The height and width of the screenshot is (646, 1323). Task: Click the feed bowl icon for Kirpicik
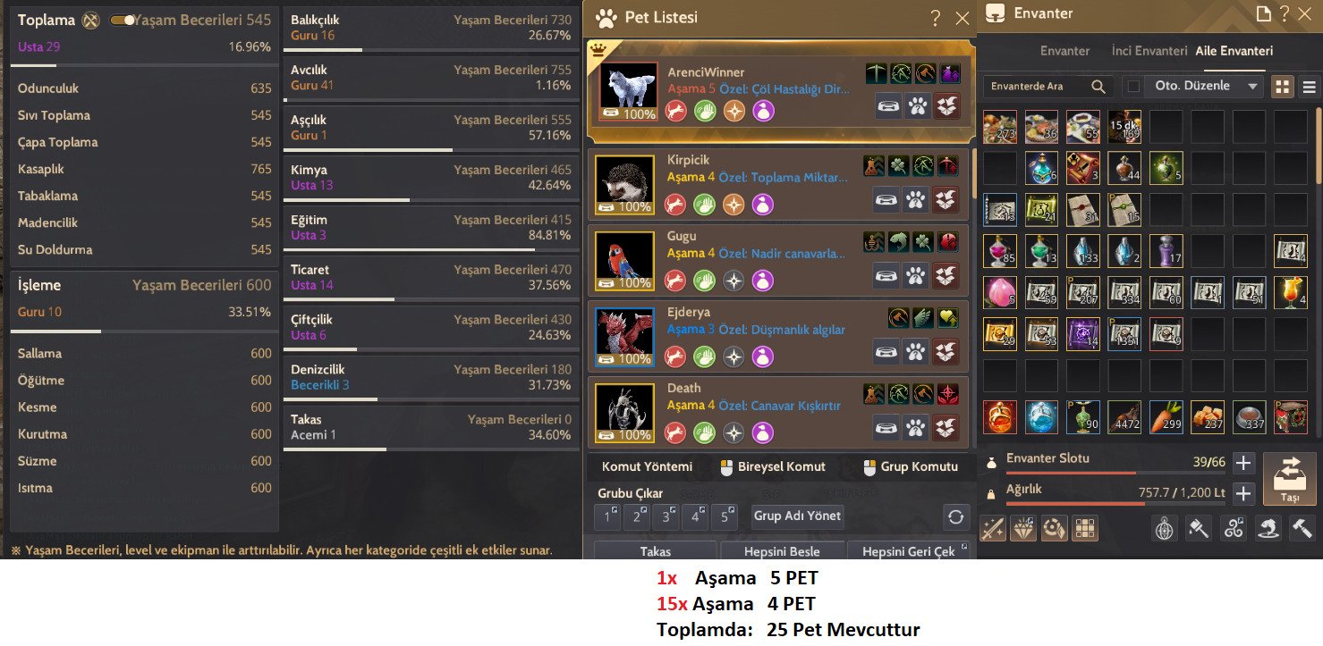(886, 198)
